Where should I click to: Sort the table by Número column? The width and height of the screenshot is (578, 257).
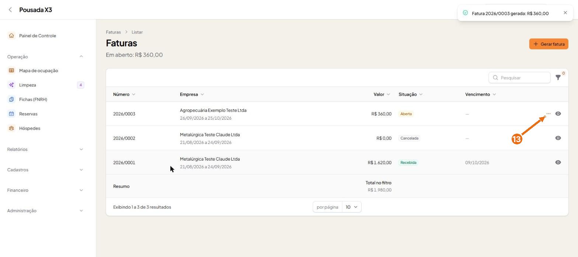(124, 94)
